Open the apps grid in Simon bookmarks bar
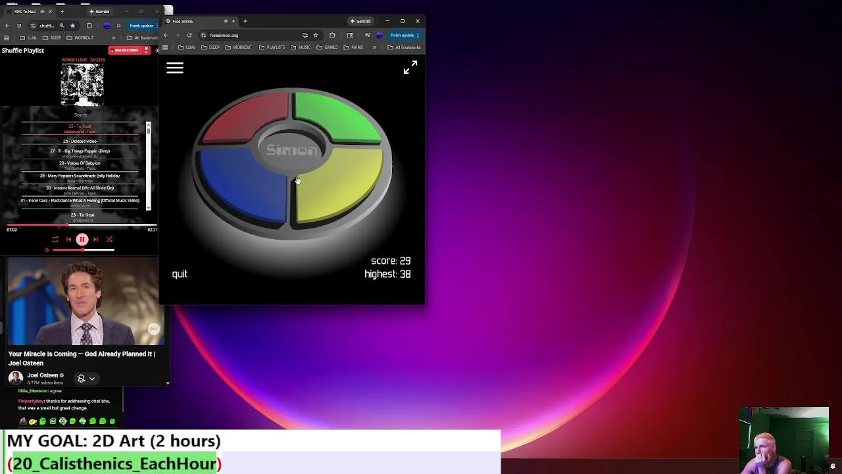This screenshot has height=474, width=842. click(x=165, y=47)
